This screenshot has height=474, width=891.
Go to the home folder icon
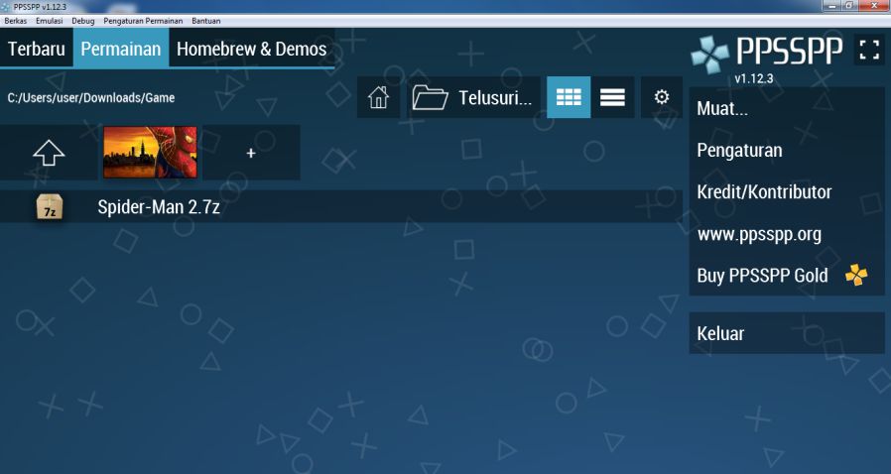click(x=378, y=97)
